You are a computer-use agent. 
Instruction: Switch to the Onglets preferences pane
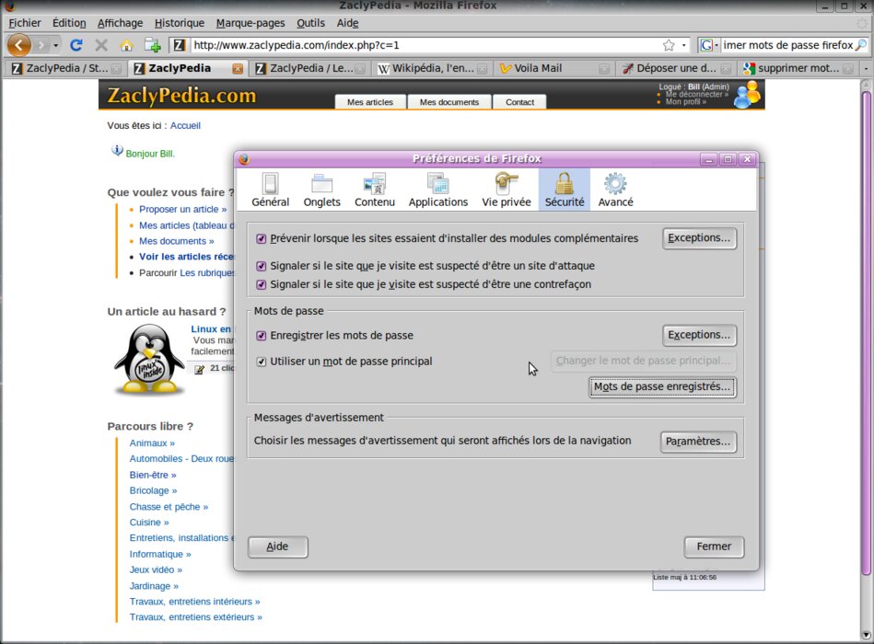[x=321, y=190]
